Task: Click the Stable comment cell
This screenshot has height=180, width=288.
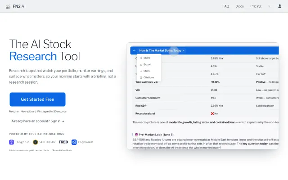Action: [260, 66]
